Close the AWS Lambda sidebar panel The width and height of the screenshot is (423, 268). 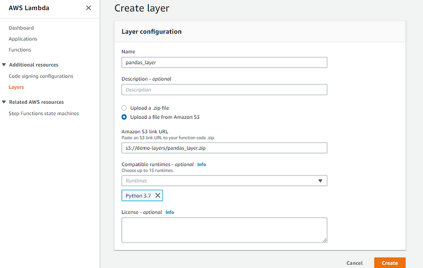(88, 8)
